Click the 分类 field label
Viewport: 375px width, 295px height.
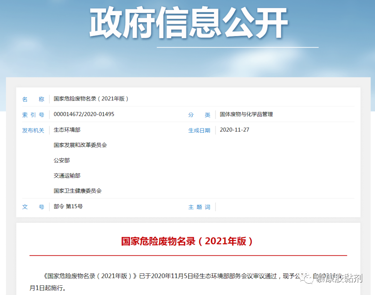199,114
